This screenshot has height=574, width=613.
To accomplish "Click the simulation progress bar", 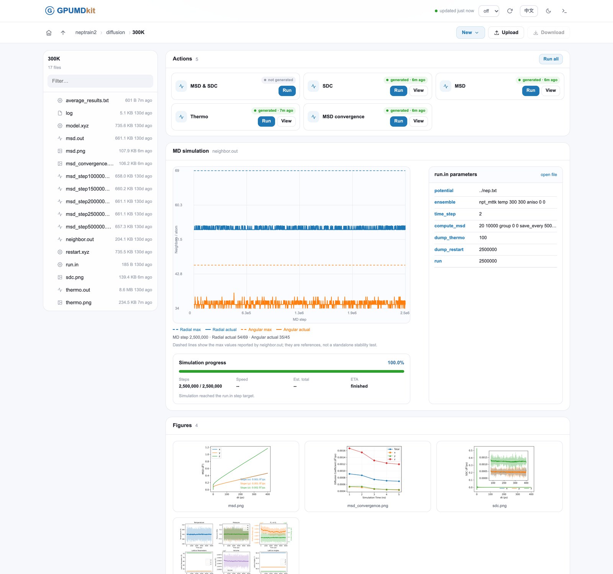I will coord(292,372).
